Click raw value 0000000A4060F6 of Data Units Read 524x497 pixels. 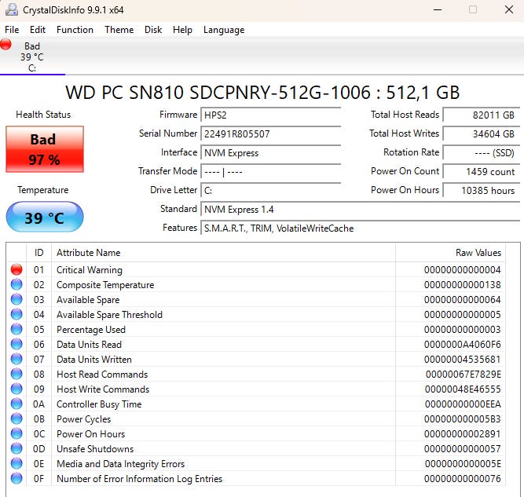463,345
